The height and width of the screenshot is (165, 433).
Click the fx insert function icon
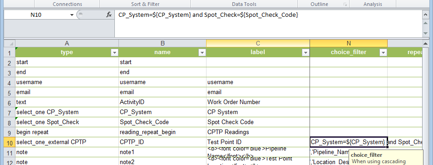coord(109,15)
